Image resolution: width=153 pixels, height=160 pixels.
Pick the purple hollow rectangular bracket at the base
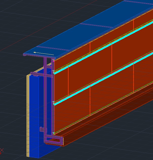click(x=53, y=140)
